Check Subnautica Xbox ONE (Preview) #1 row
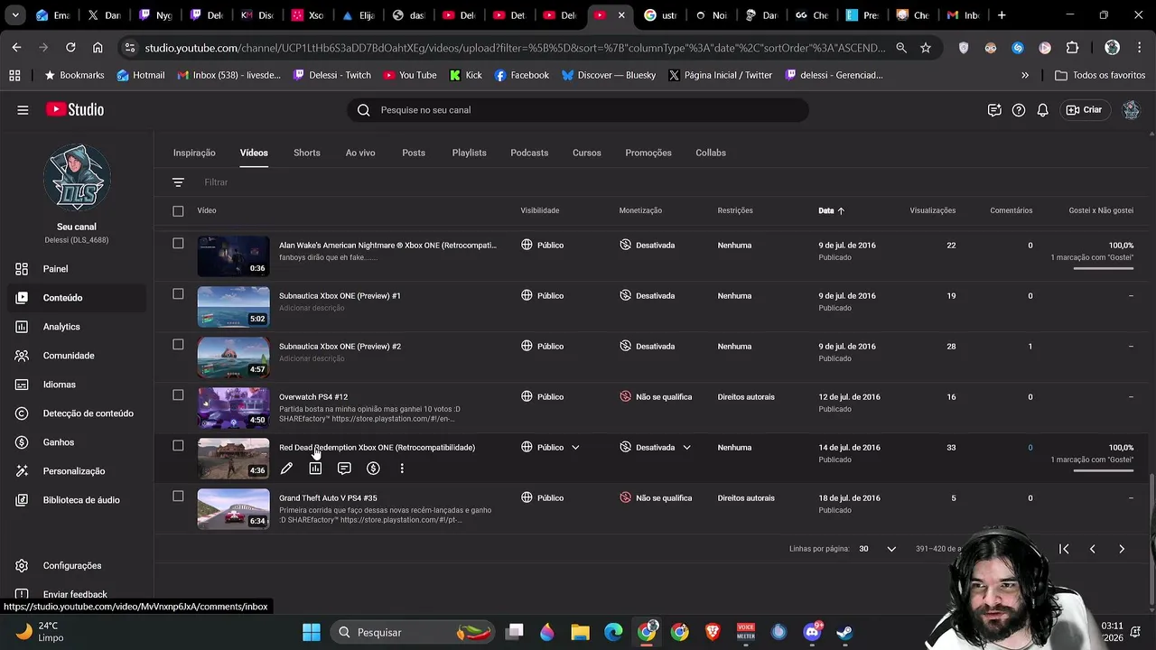 (x=178, y=294)
